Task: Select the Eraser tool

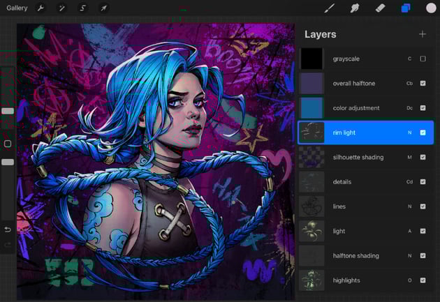Action: coord(380,8)
